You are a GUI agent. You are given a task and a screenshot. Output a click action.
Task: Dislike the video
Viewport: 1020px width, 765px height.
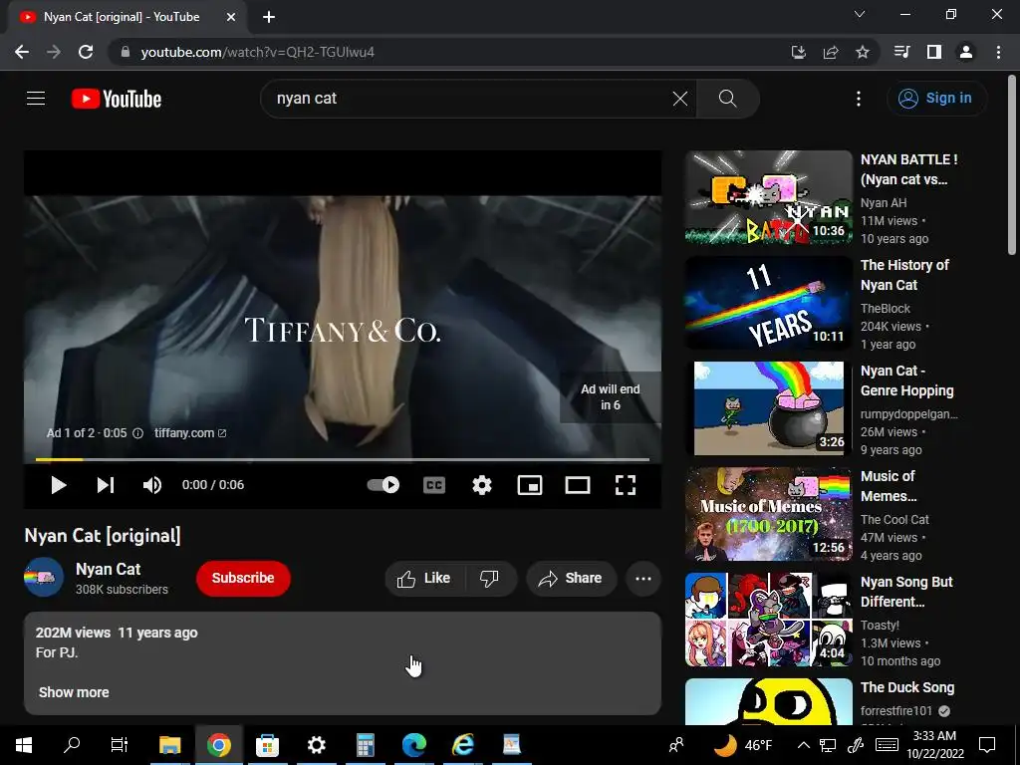point(490,579)
